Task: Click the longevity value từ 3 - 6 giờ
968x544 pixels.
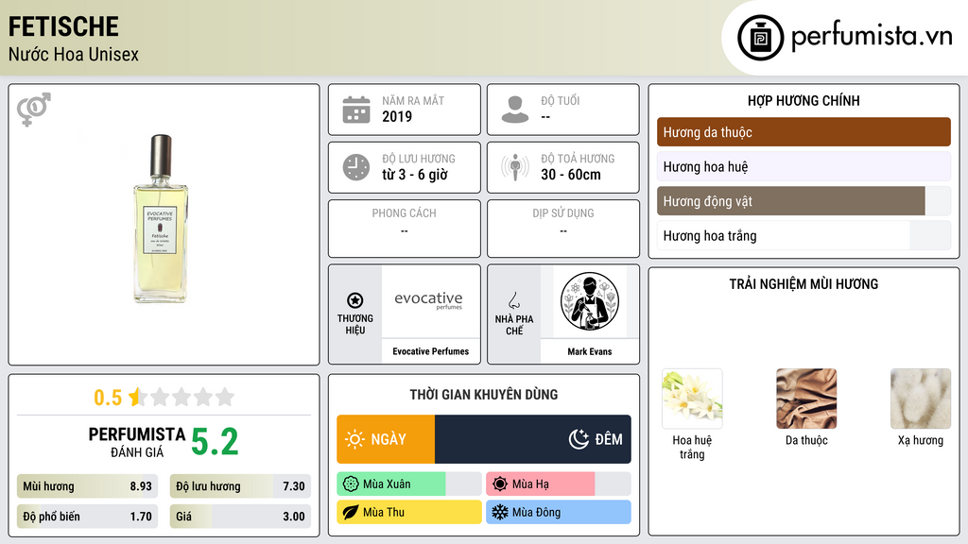Action: click(414, 175)
